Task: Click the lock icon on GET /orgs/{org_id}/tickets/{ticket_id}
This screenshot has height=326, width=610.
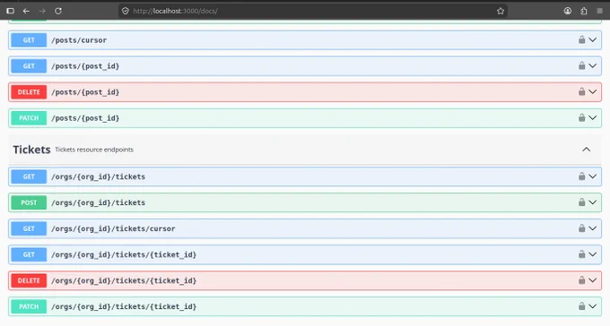Action: point(581,254)
